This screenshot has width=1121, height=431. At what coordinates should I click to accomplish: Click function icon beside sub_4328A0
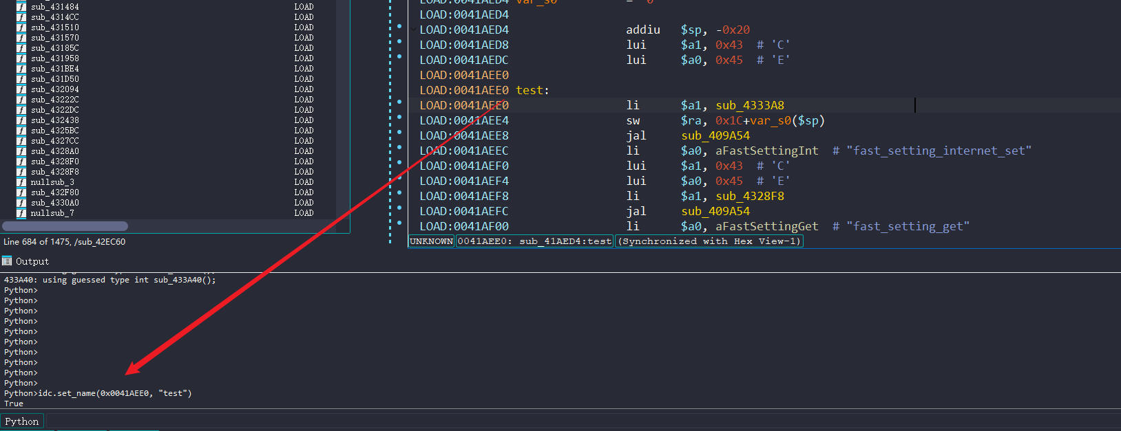(21, 151)
